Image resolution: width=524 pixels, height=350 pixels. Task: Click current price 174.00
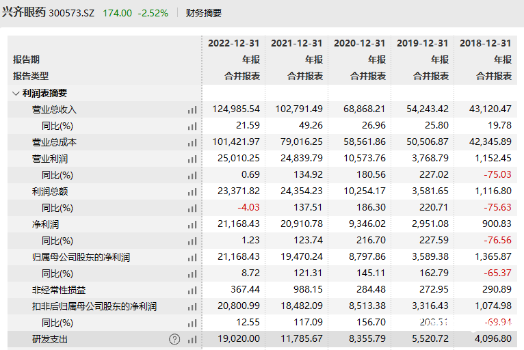[x=117, y=13]
